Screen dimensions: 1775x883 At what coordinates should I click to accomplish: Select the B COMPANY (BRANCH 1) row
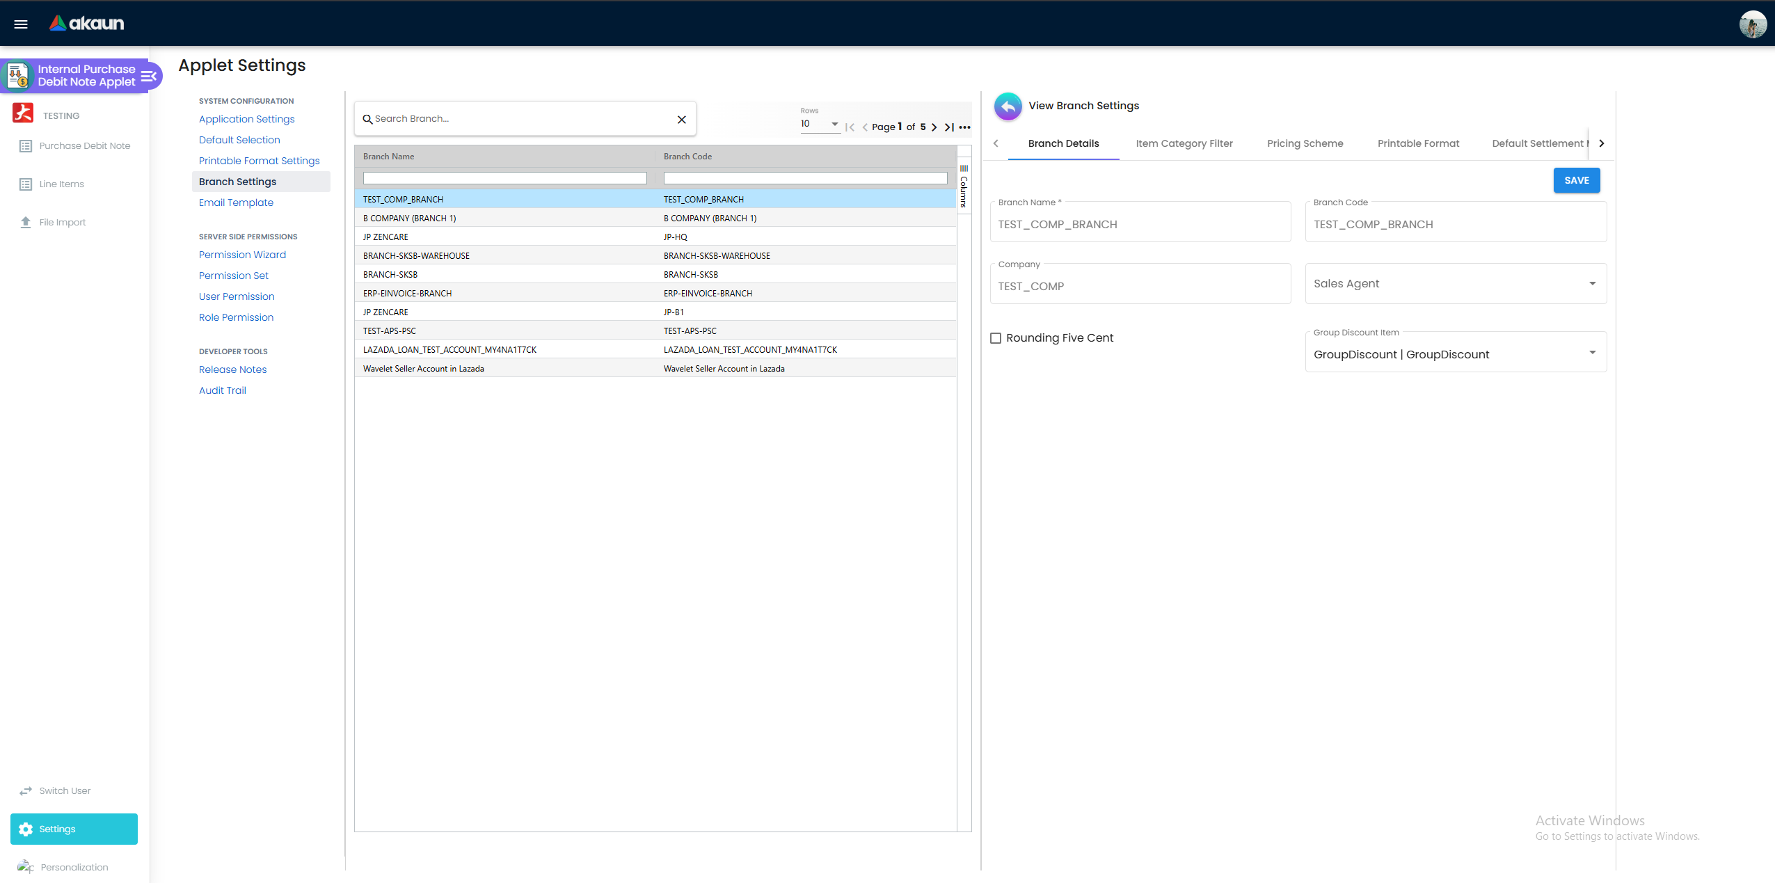click(655, 218)
